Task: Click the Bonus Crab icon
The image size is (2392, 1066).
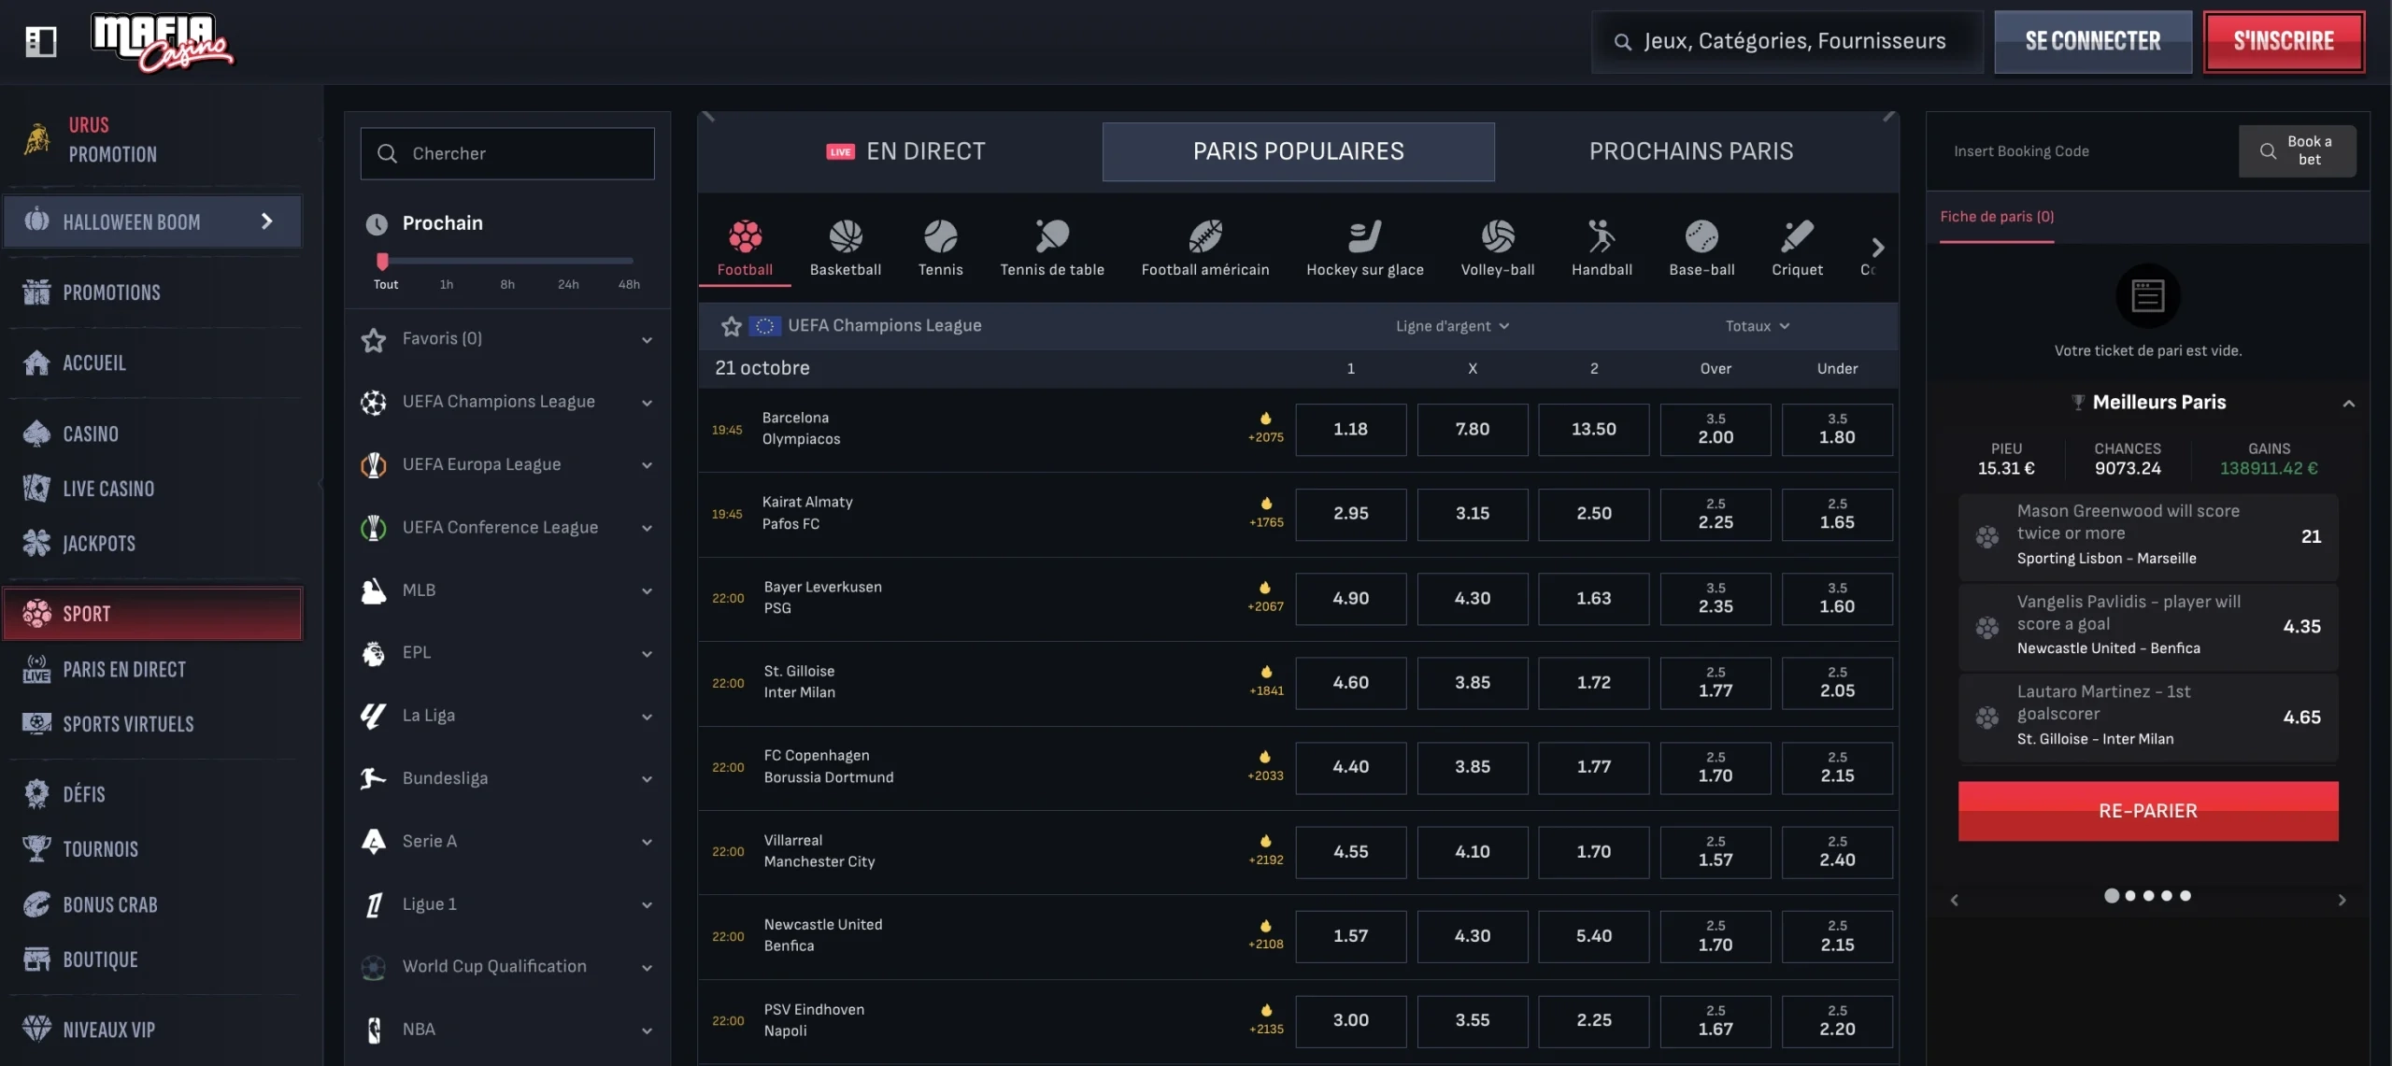Action: (36, 904)
